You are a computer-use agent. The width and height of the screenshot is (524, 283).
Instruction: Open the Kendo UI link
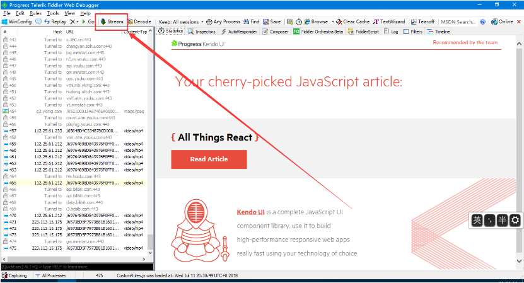[250, 212]
